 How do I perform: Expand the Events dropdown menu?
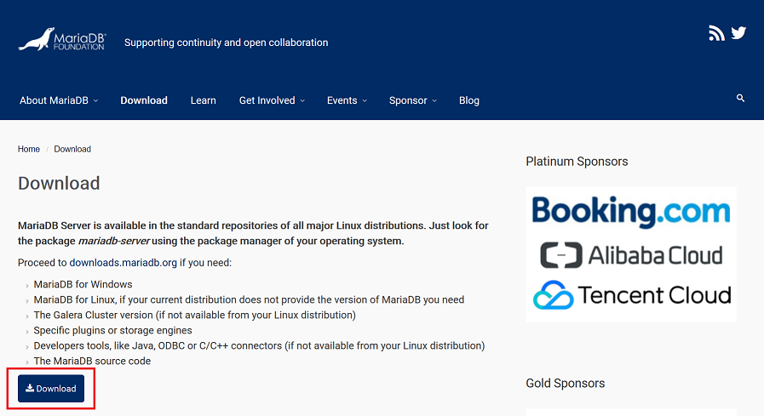[347, 100]
